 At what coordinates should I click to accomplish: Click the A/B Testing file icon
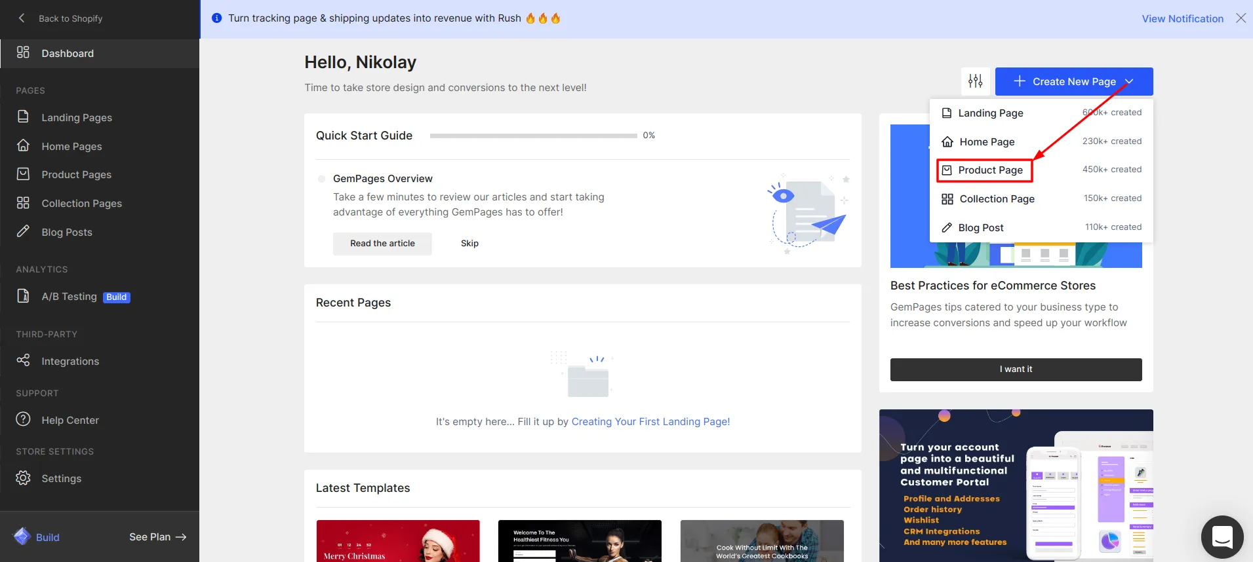click(x=23, y=296)
